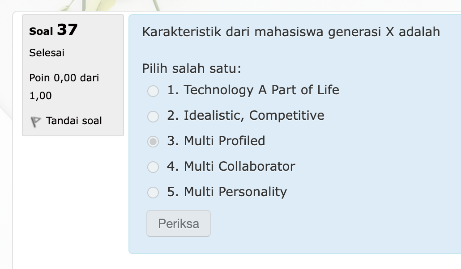
Task: Click the answer label 4. Multi Collaborator
Action: [231, 166]
